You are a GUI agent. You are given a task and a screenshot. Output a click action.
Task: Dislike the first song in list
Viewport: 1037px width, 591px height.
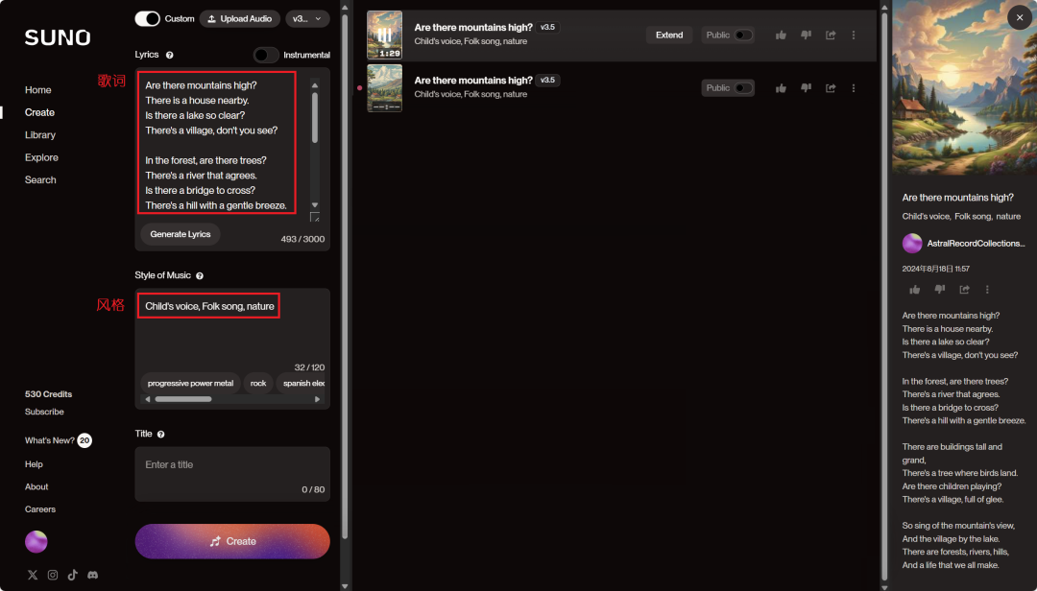click(x=807, y=35)
